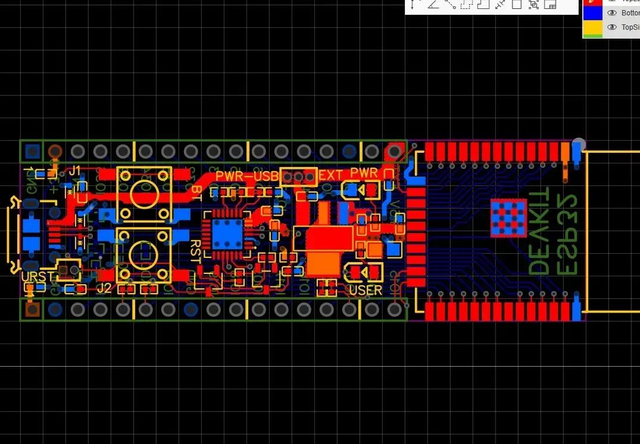Image resolution: width=640 pixels, height=444 pixels.
Task: Select the mirrored ESP32 bottom silkscreen text
Action: [x=567, y=234]
